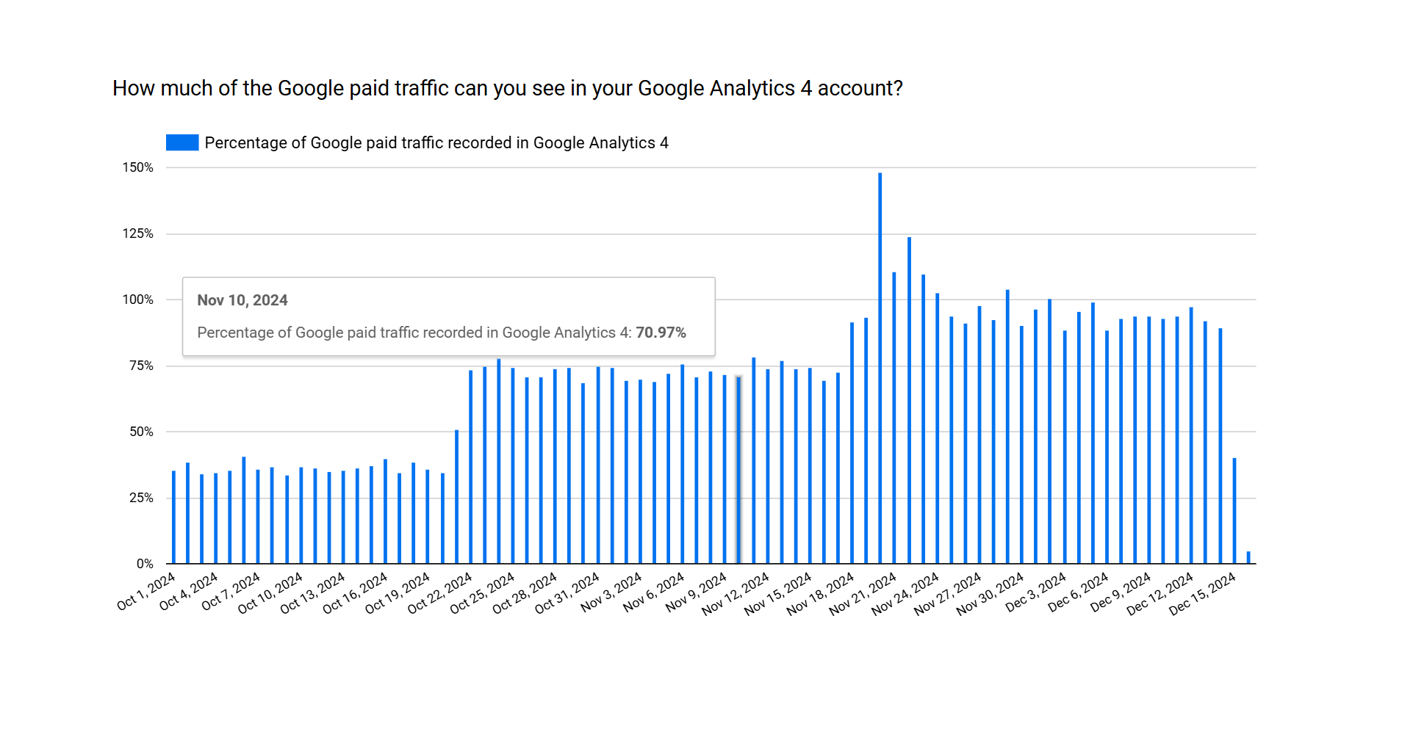
Task: Click the first bar above Oct 1, 2024
Action: [173, 517]
